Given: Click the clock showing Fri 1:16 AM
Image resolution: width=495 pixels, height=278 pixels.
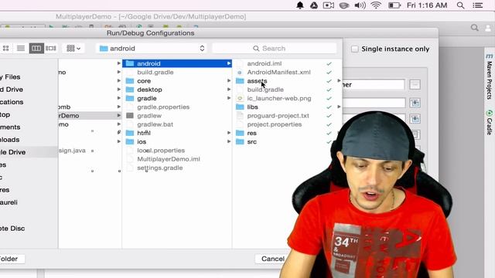Looking at the screenshot, I should (x=427, y=5).
